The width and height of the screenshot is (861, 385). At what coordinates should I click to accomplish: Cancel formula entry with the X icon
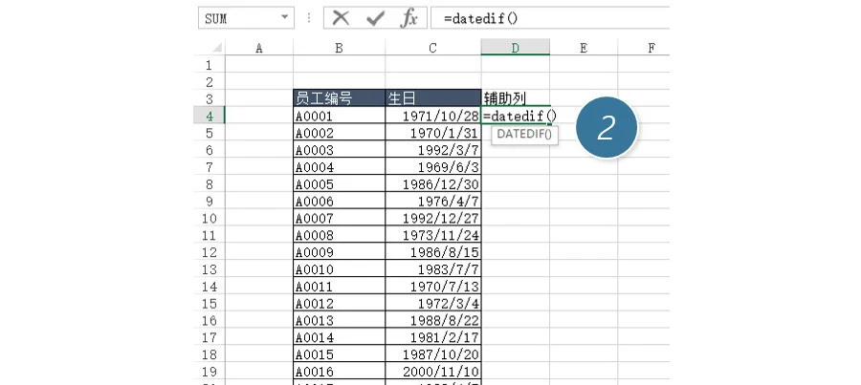pyautogui.click(x=341, y=18)
